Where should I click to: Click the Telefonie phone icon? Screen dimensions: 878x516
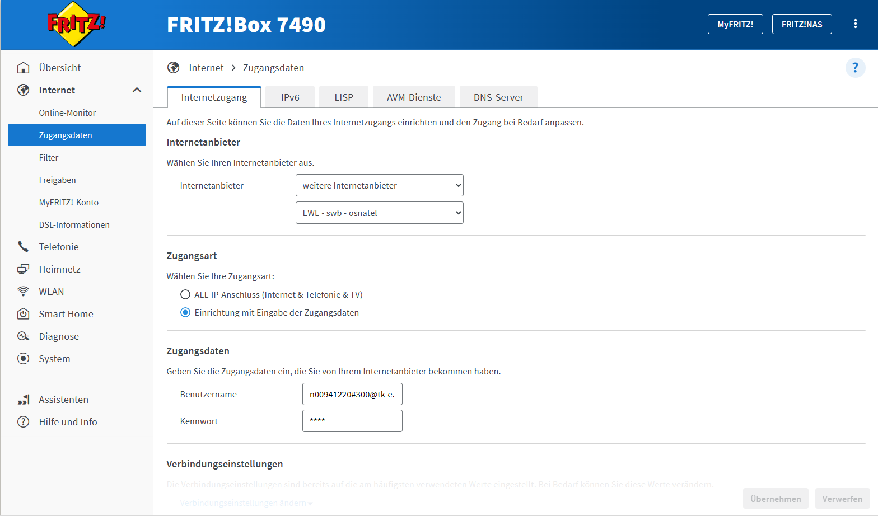coord(24,247)
